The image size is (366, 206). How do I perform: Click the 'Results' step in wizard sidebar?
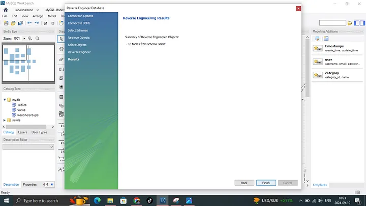pyautogui.click(x=74, y=60)
